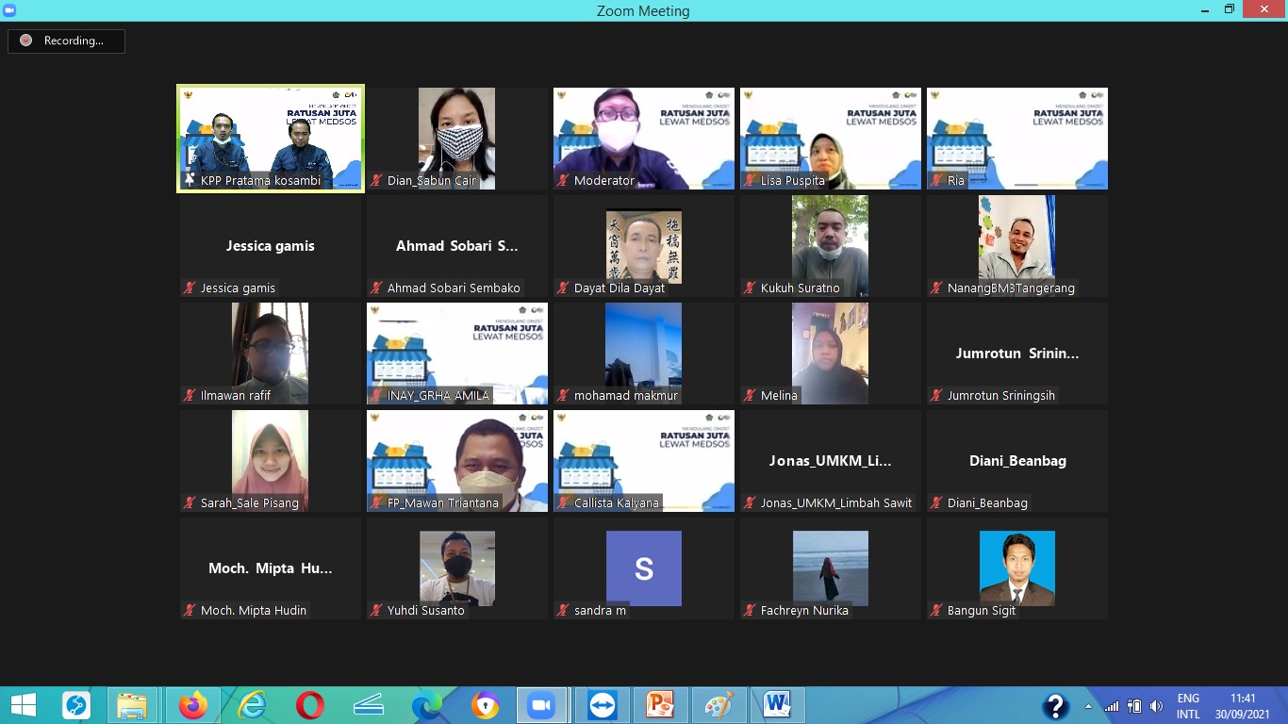Open the clock and date flyout
The image size is (1288, 724).
[x=1242, y=706]
